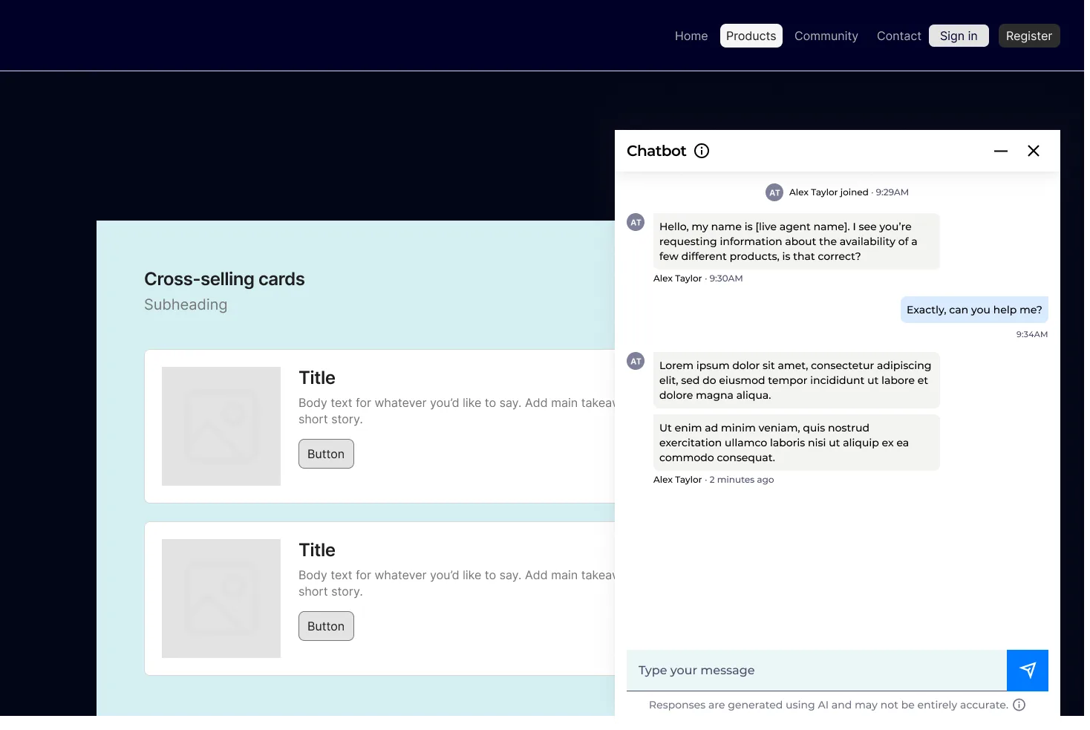1090x730 pixels.
Task: Minimize the Chatbot panel
Action: click(1001, 151)
